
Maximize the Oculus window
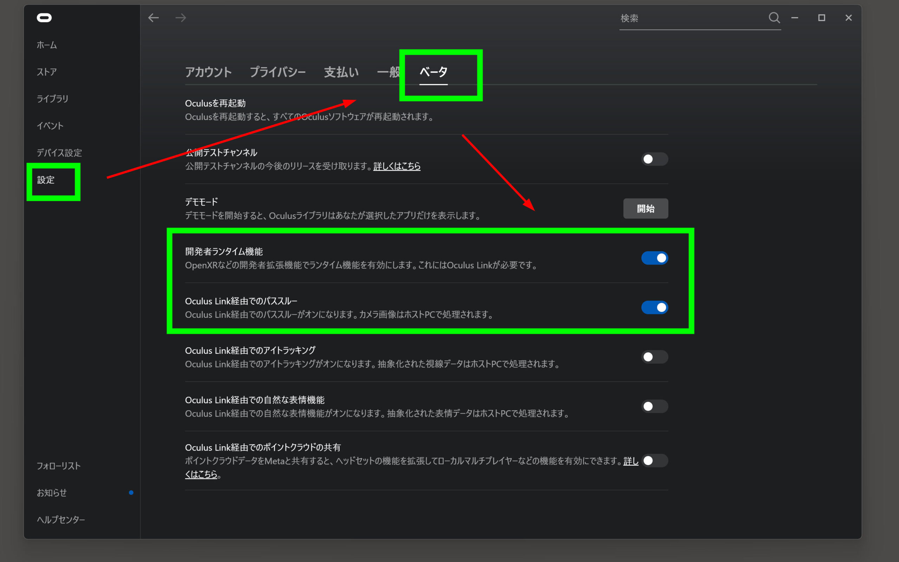point(821,18)
